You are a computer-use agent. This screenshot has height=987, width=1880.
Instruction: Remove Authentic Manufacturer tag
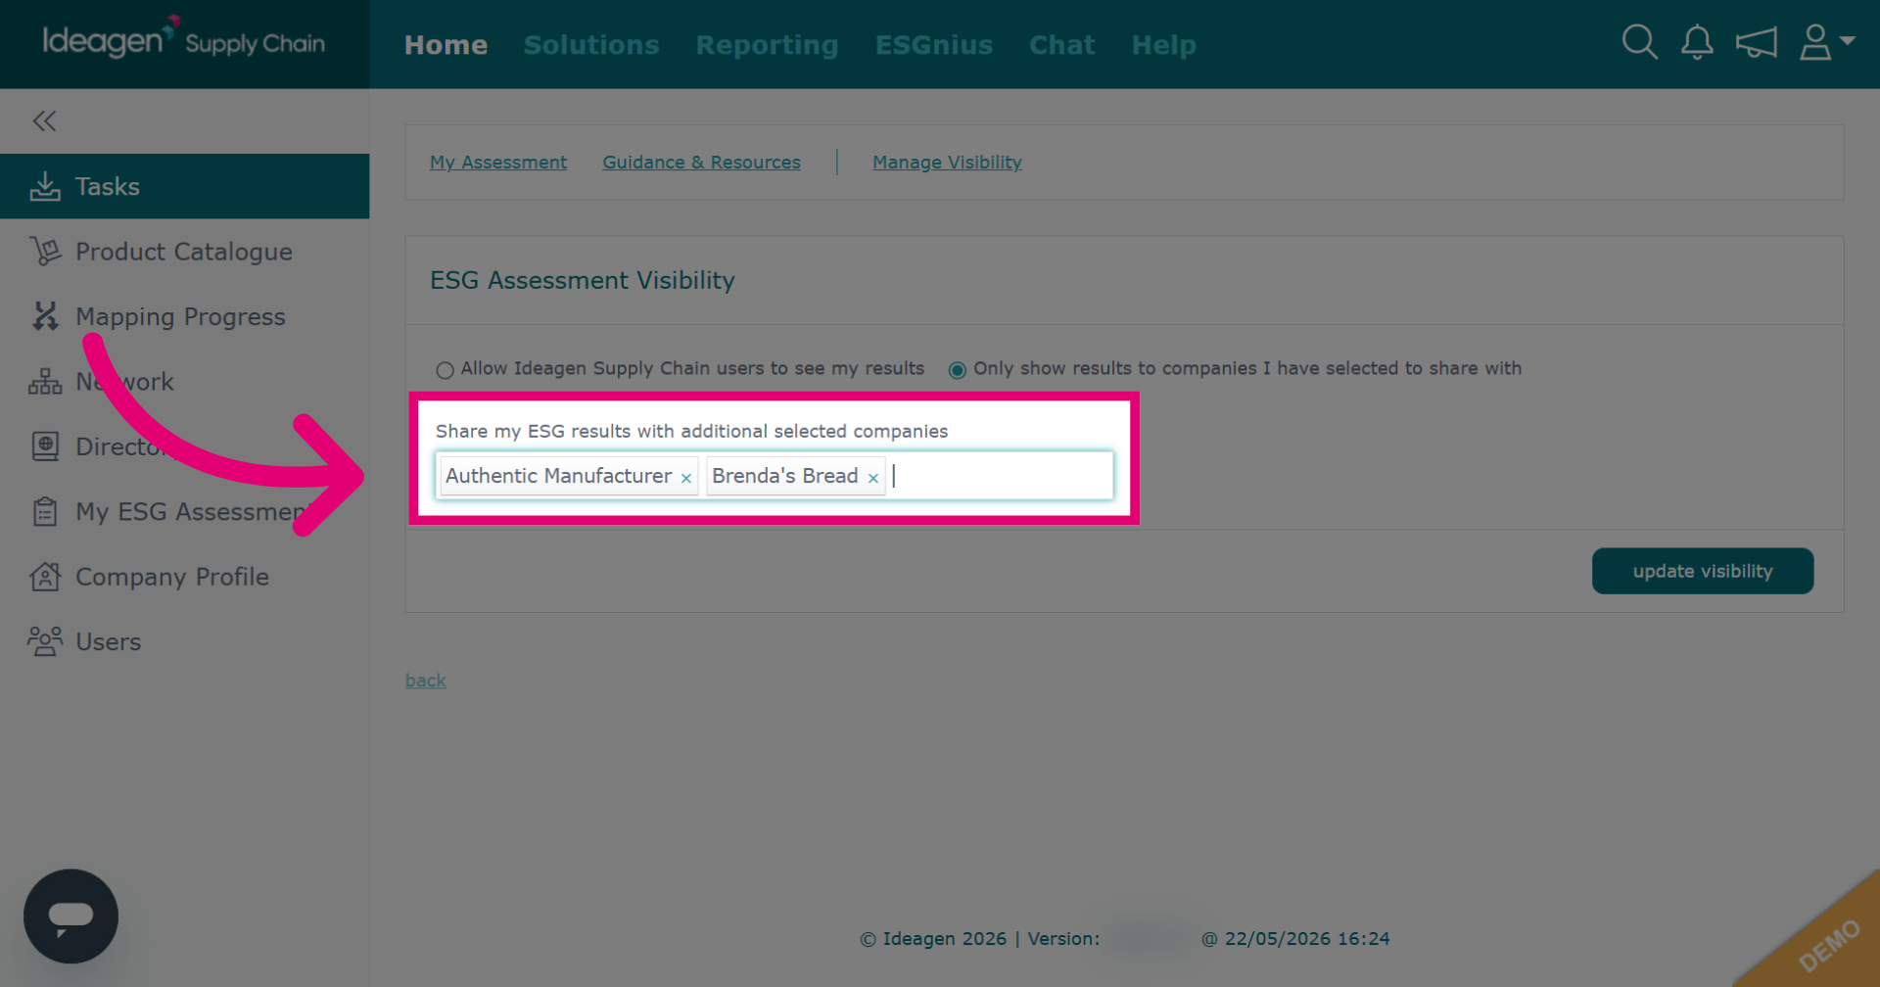(686, 478)
